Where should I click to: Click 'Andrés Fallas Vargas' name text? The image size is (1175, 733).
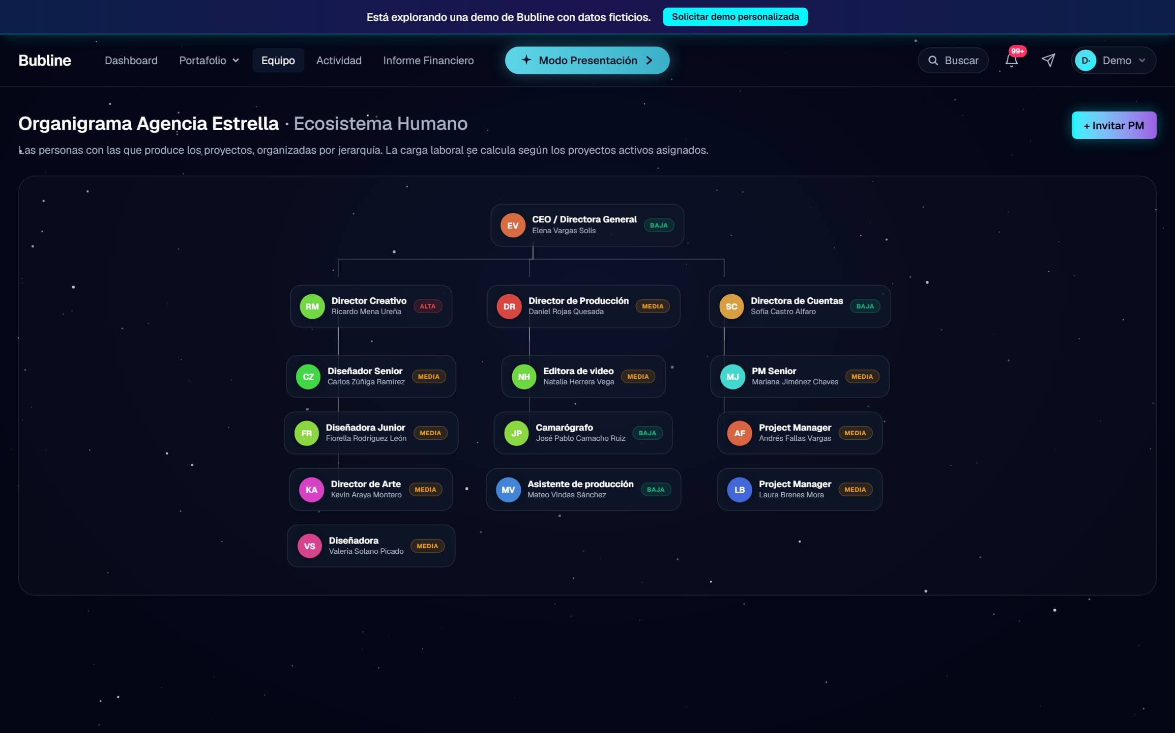pyautogui.click(x=795, y=438)
